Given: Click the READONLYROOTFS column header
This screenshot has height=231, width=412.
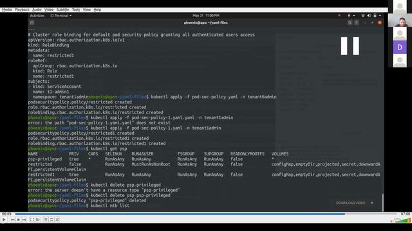Looking at the screenshot, I should [x=247, y=154].
